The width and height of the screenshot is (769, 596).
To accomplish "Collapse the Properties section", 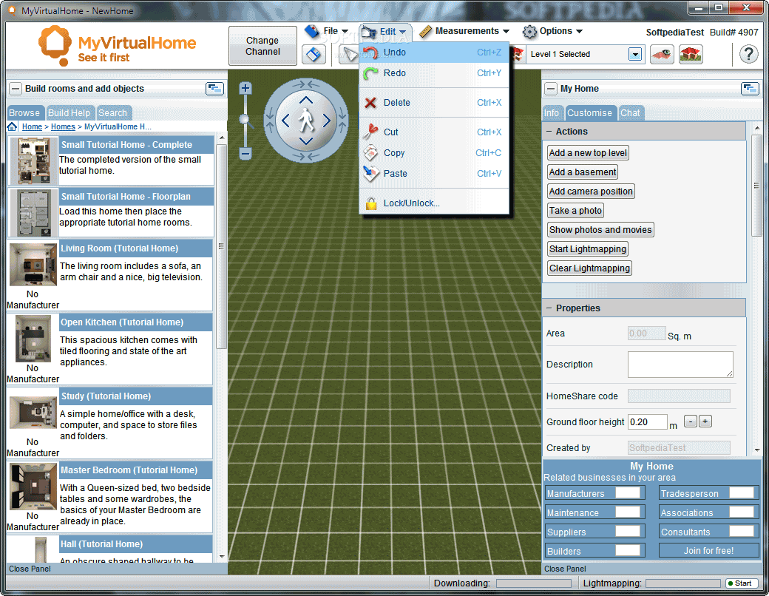I will [549, 308].
